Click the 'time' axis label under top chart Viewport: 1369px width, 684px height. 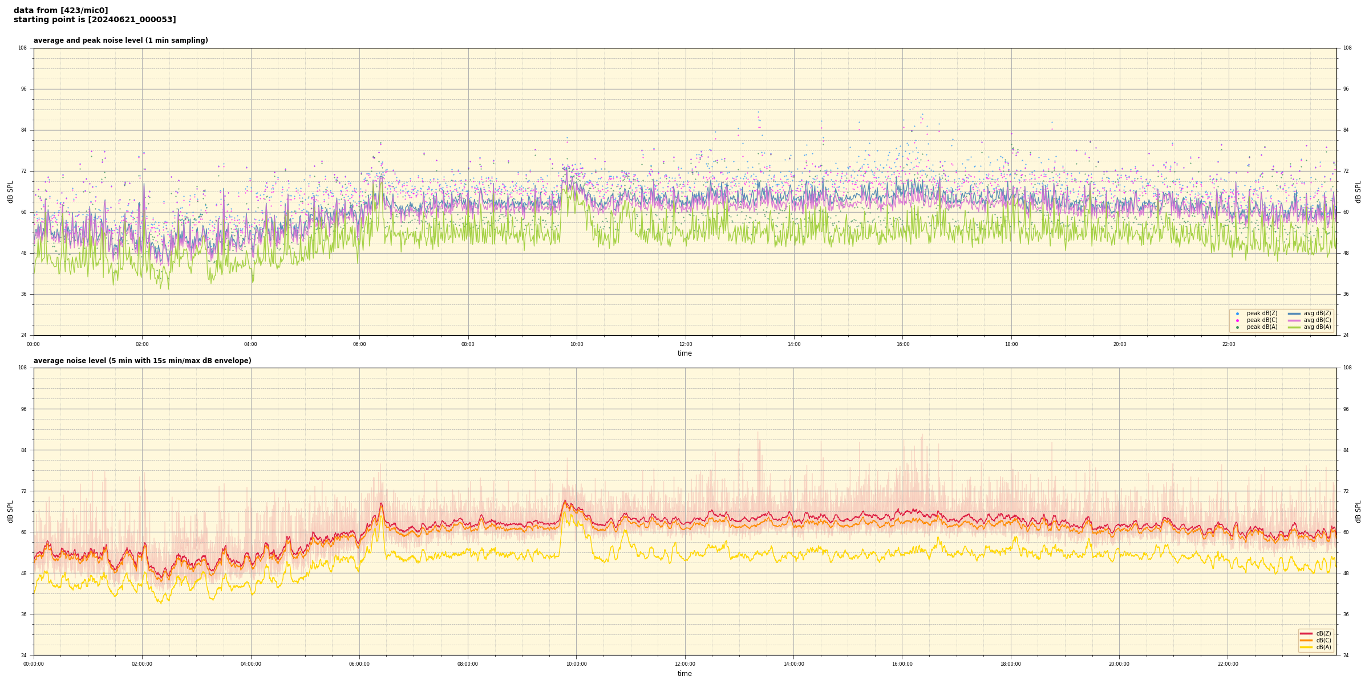[x=684, y=353]
